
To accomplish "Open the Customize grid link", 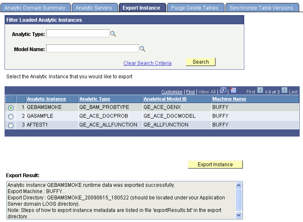I will tap(172, 92).
